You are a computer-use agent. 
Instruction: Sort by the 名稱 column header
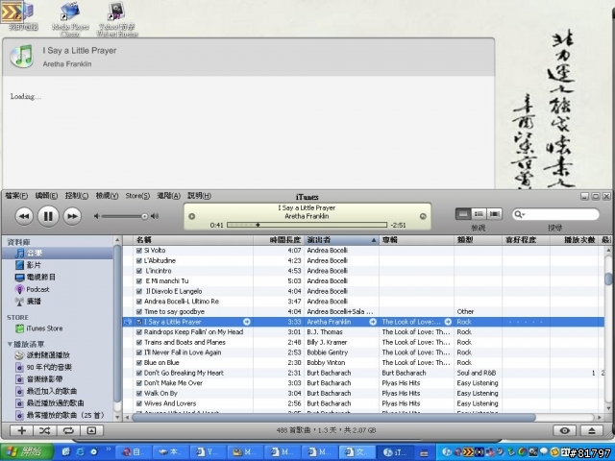click(x=193, y=240)
